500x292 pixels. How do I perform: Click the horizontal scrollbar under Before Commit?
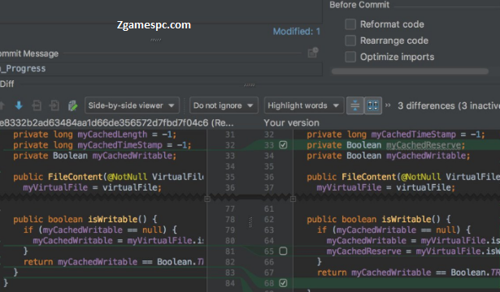pyautogui.click(x=410, y=71)
